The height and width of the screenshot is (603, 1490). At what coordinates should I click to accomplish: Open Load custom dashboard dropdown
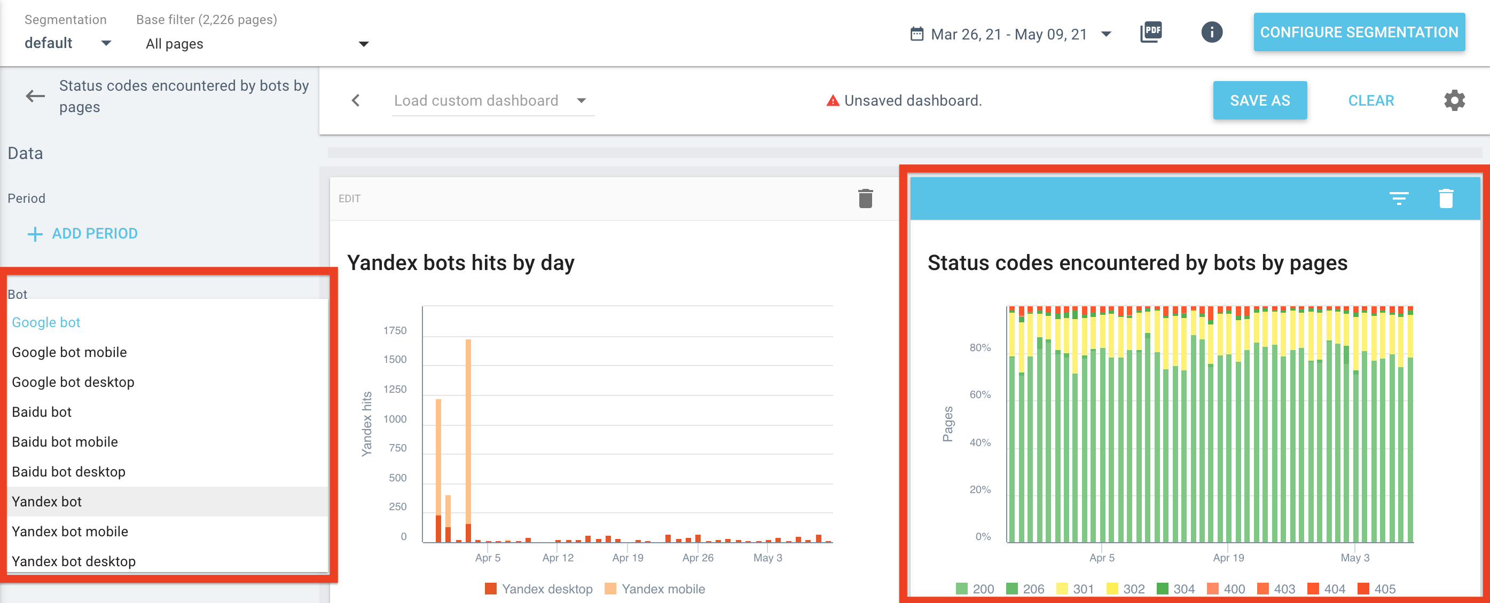492,101
